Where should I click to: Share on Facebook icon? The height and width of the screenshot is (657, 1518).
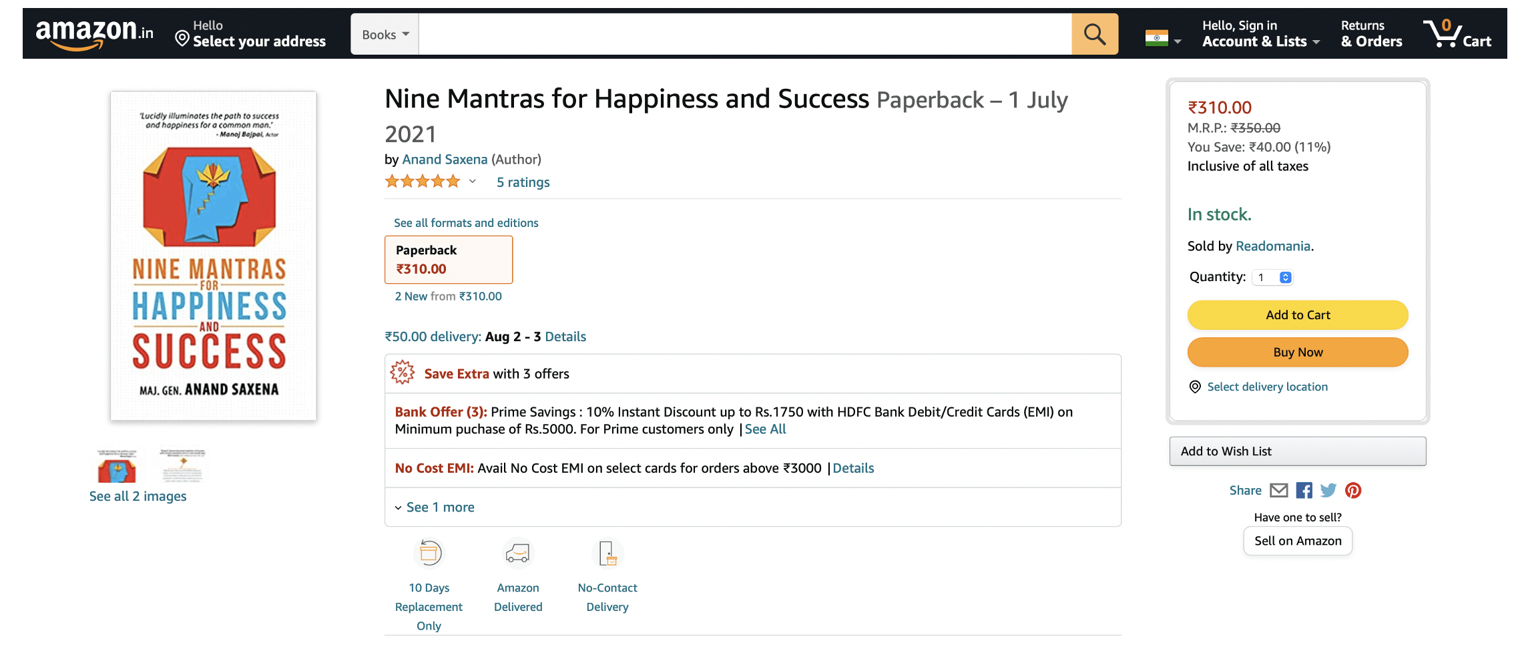(x=1304, y=490)
